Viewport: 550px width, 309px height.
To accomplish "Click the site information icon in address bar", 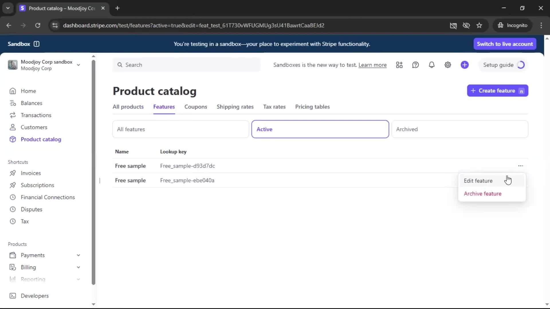I will point(55,25).
